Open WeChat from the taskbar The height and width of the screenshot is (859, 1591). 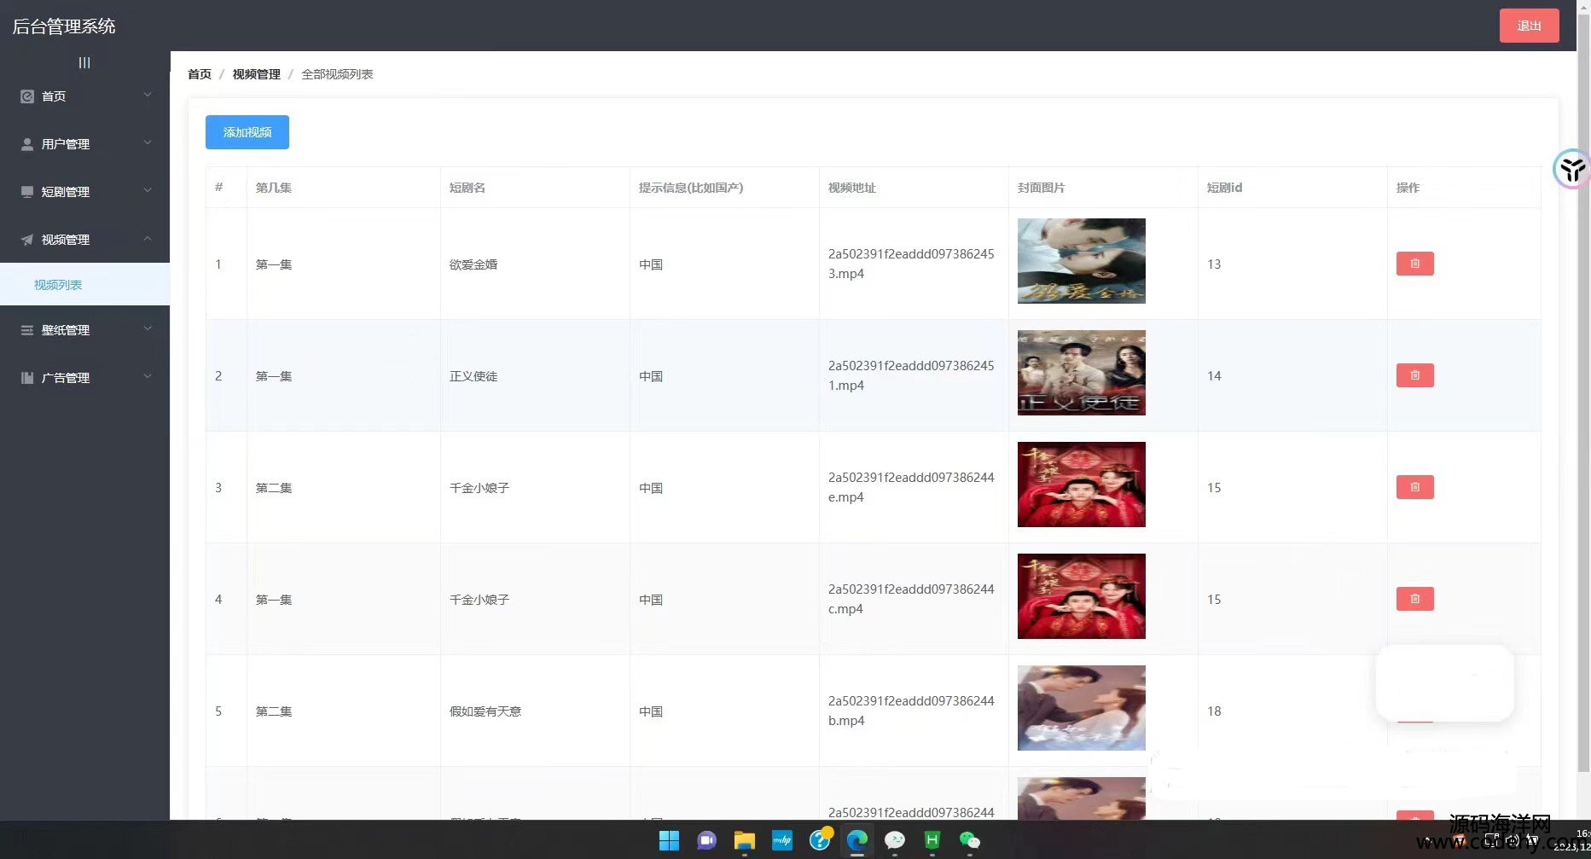[970, 840]
